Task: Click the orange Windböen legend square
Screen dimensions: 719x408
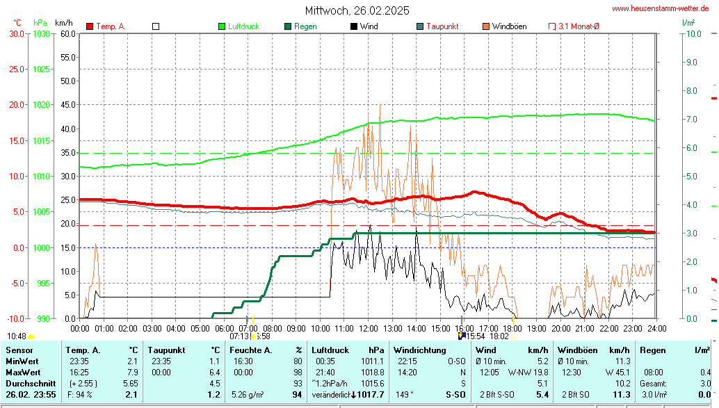Action: [x=485, y=26]
